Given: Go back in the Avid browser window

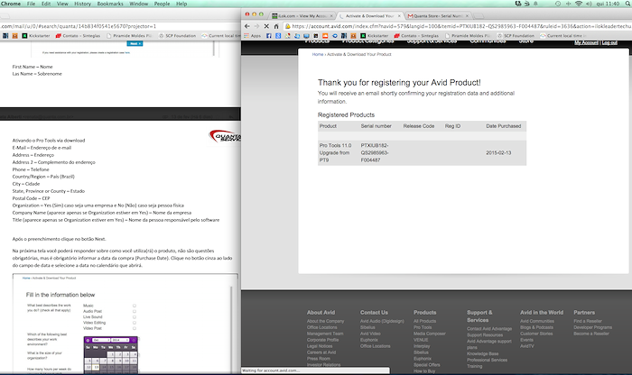Looking at the screenshot, I should point(247,26).
